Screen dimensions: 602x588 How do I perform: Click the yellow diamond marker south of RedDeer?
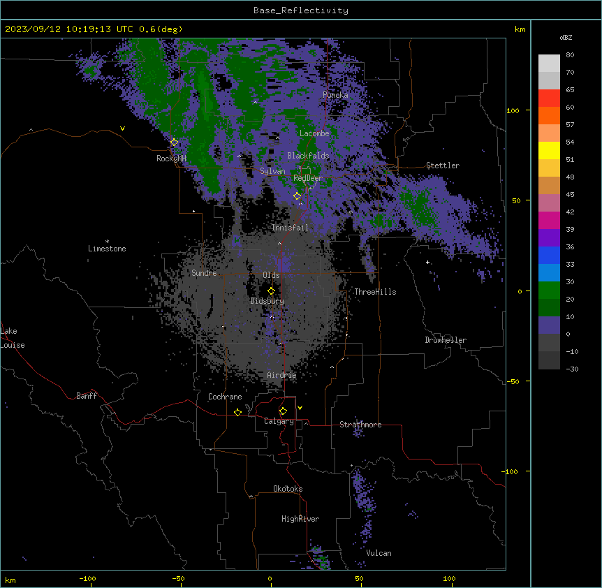pyautogui.click(x=297, y=196)
